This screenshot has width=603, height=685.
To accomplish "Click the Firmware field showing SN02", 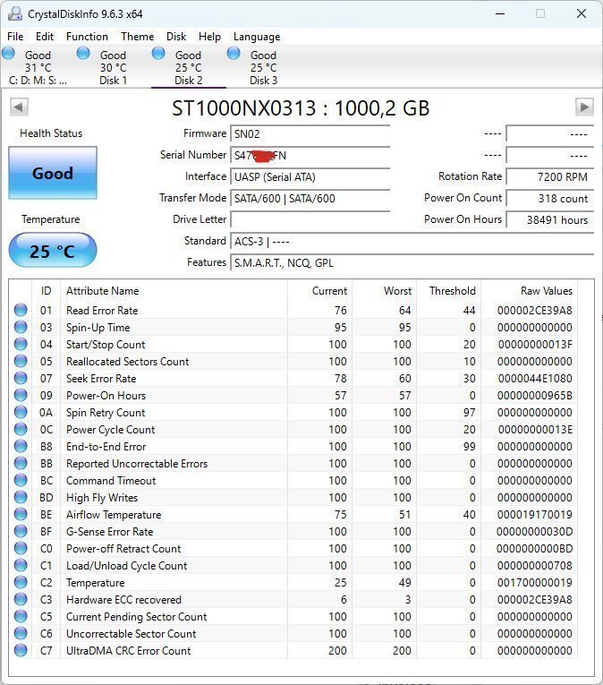I will pyautogui.click(x=310, y=133).
